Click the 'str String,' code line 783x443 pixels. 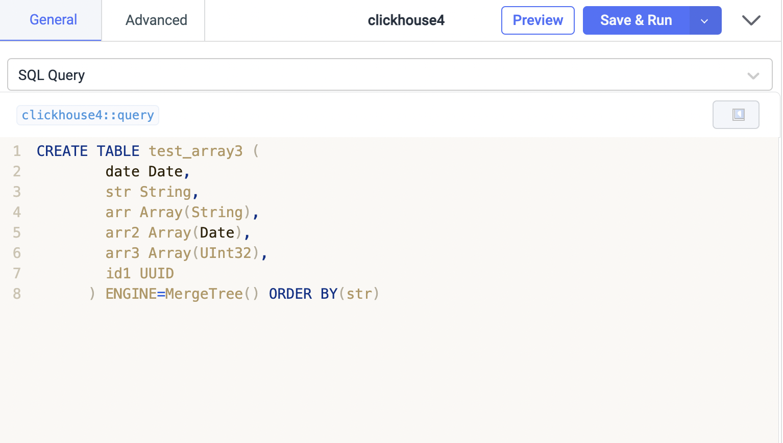click(152, 192)
